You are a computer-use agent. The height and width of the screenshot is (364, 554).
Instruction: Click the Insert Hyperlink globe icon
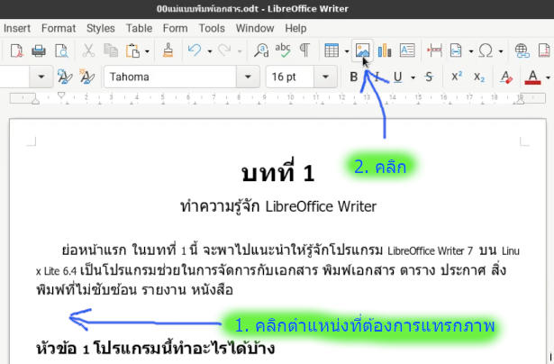pos(522,50)
